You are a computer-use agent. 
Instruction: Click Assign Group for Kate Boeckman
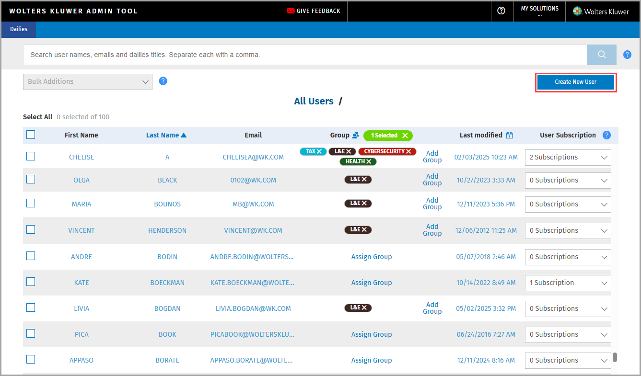[x=372, y=283]
